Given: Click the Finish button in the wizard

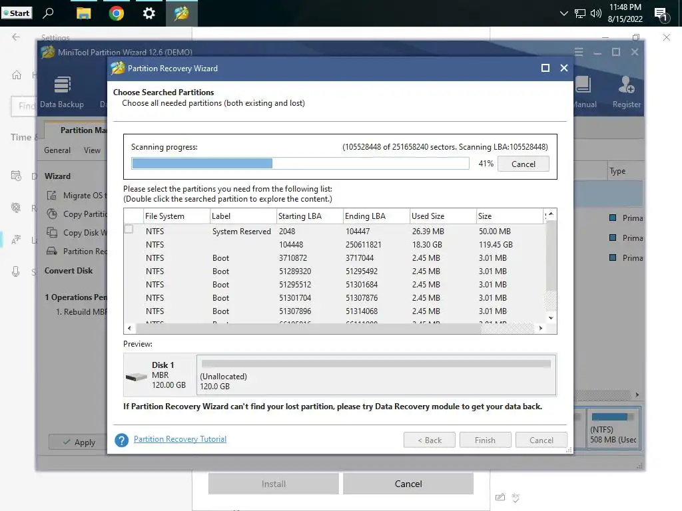Looking at the screenshot, I should click(485, 440).
